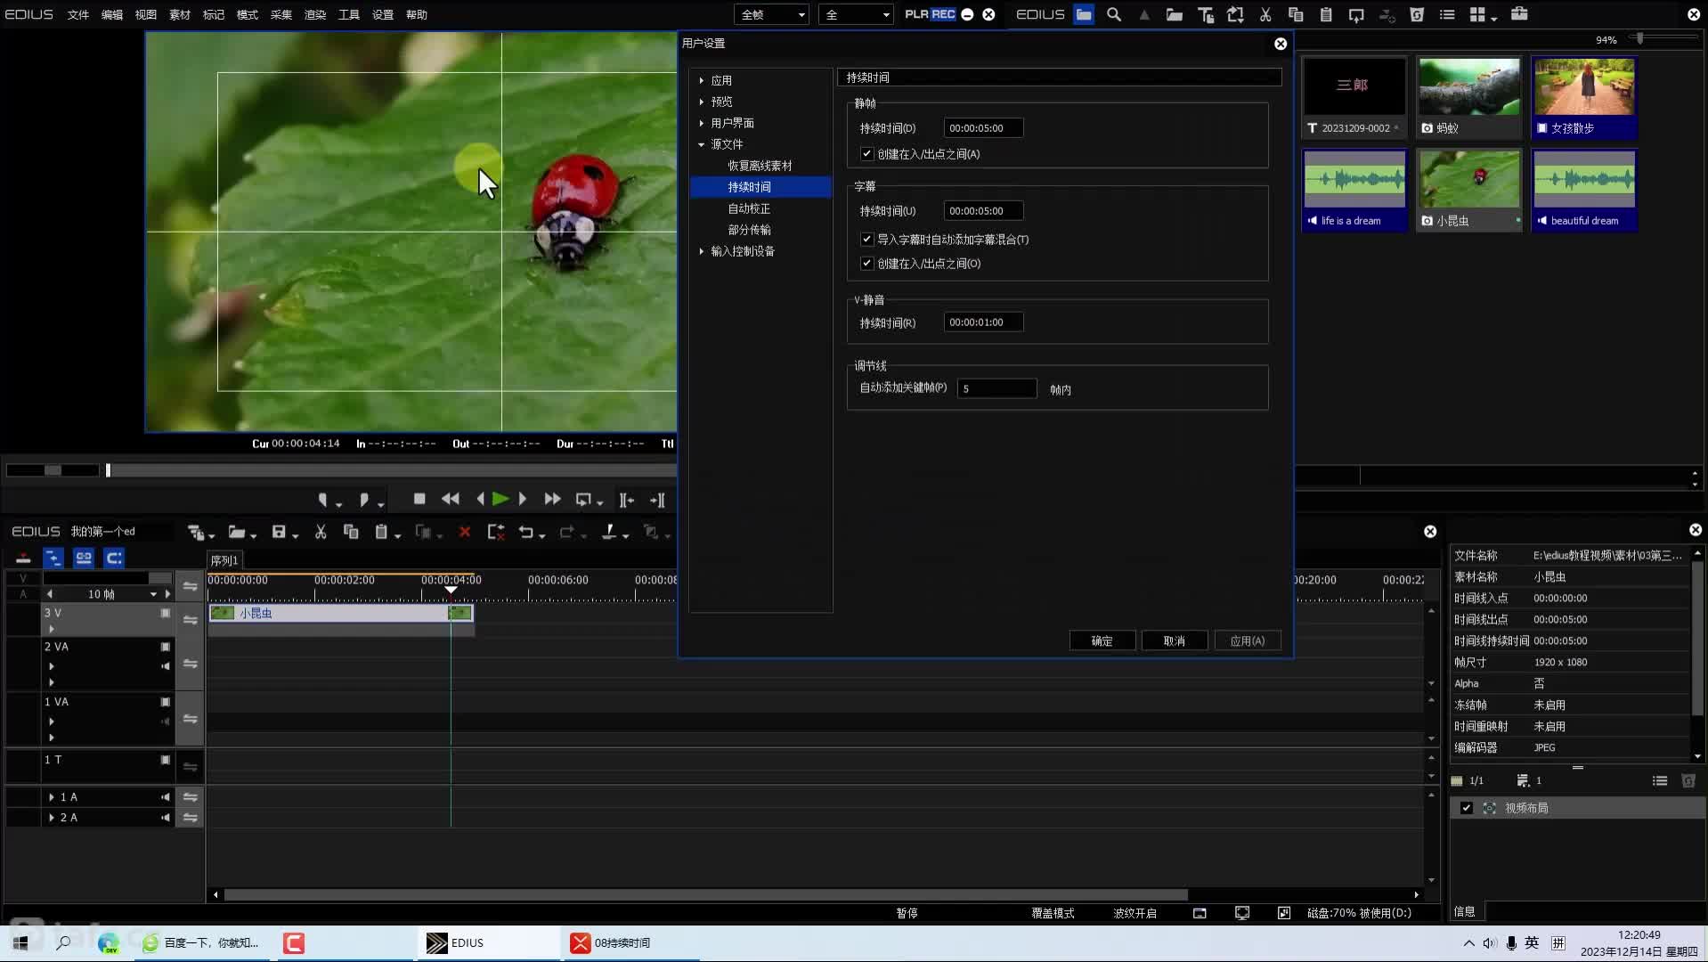Open the 10 帧 timeline scale dropdown
The height and width of the screenshot is (962, 1708).
coord(153,594)
